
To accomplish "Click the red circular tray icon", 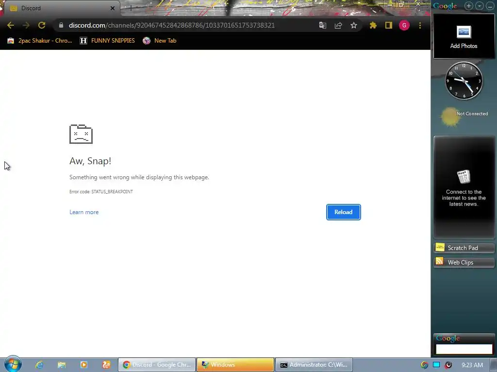I will click(448, 365).
